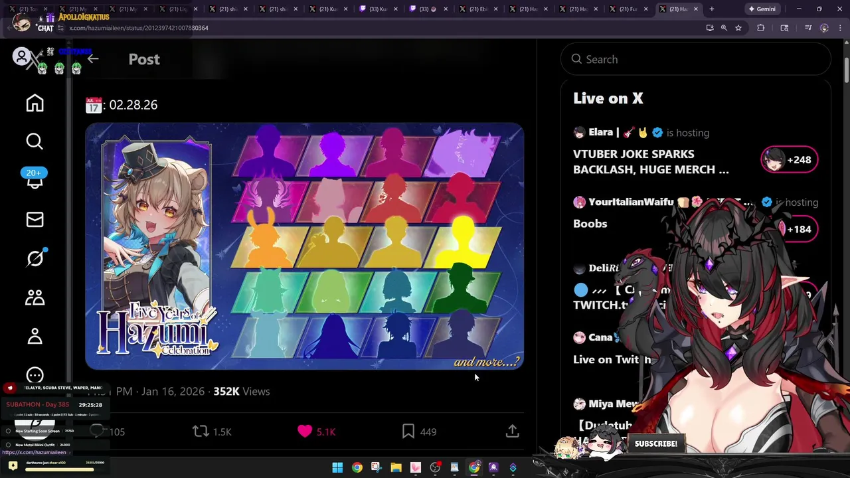Open File Explorer on the taskbar
The width and height of the screenshot is (850, 478).
pos(396,468)
